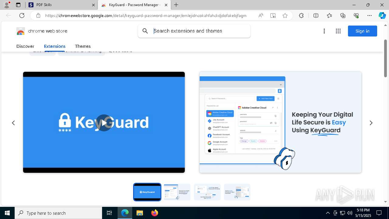The height and width of the screenshot is (219, 389).
Task: Go to the Extensions section
Action: tap(55, 46)
